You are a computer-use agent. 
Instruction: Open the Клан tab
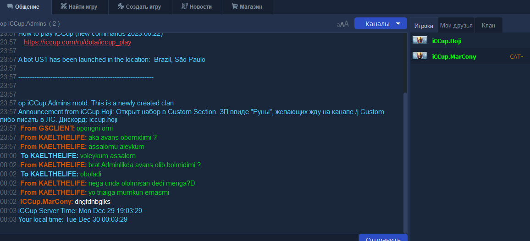488,25
